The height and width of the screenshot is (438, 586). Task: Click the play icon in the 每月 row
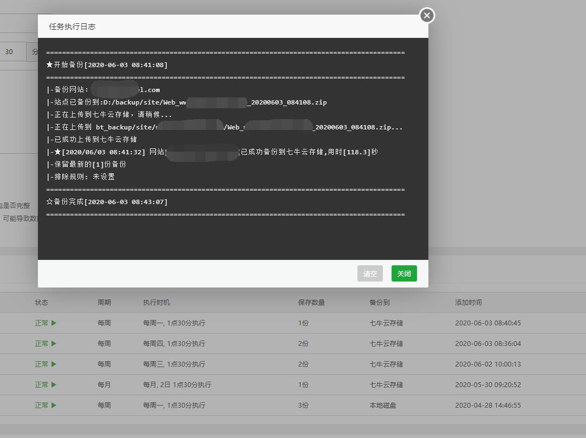[x=54, y=384]
